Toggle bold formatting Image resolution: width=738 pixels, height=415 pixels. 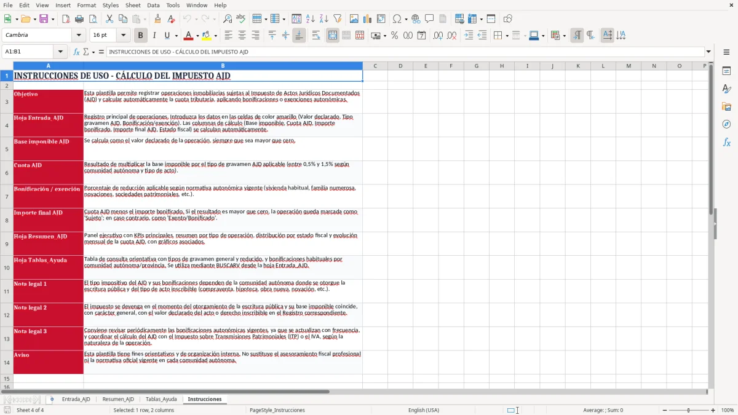pos(140,36)
